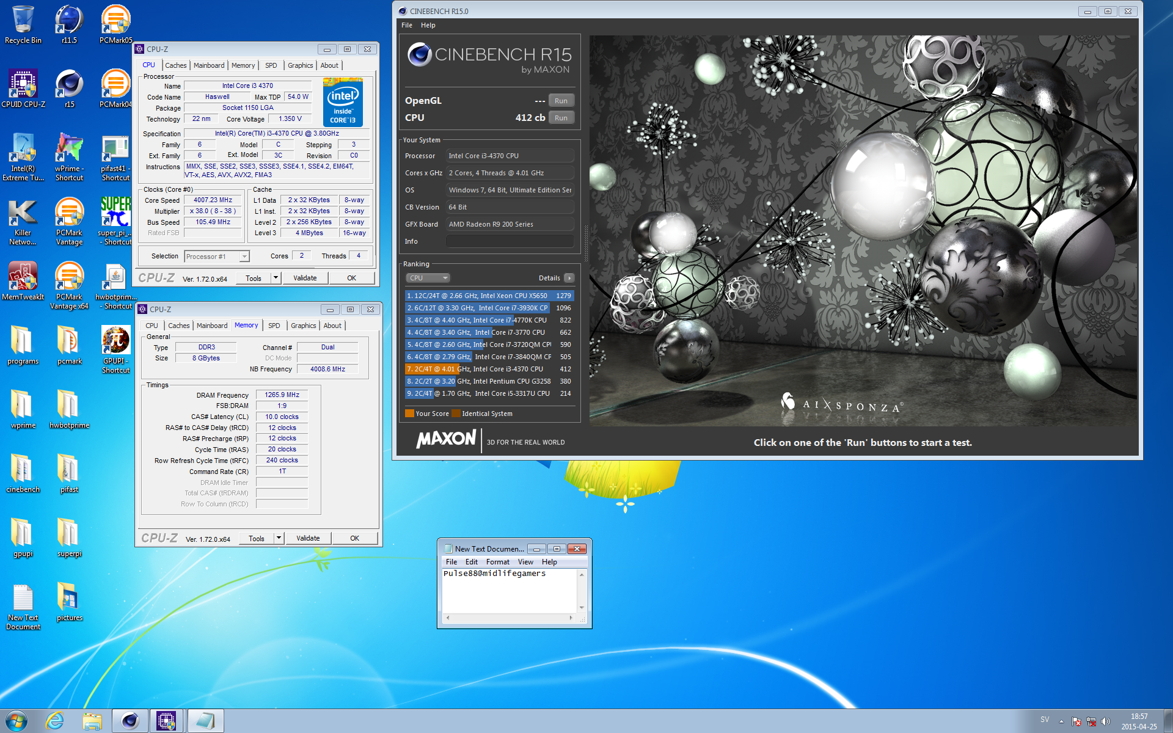
Task: Open the Processor #1 selection dropdown
Action: (217, 257)
